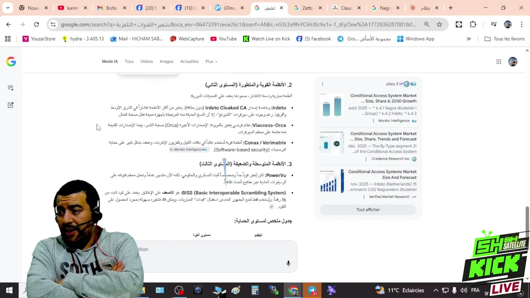
Task: Reload the current Google search page
Action: pos(36,24)
